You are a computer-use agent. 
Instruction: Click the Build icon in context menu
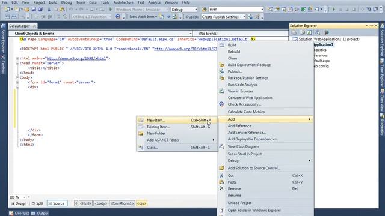222,45
